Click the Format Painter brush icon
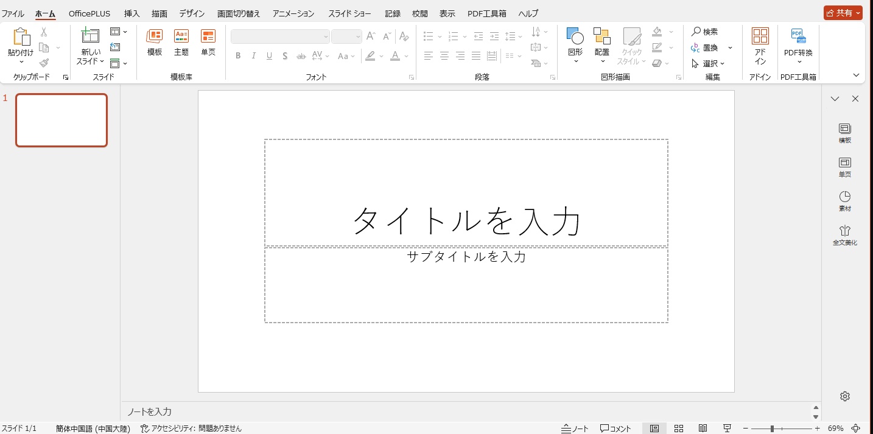 point(44,63)
